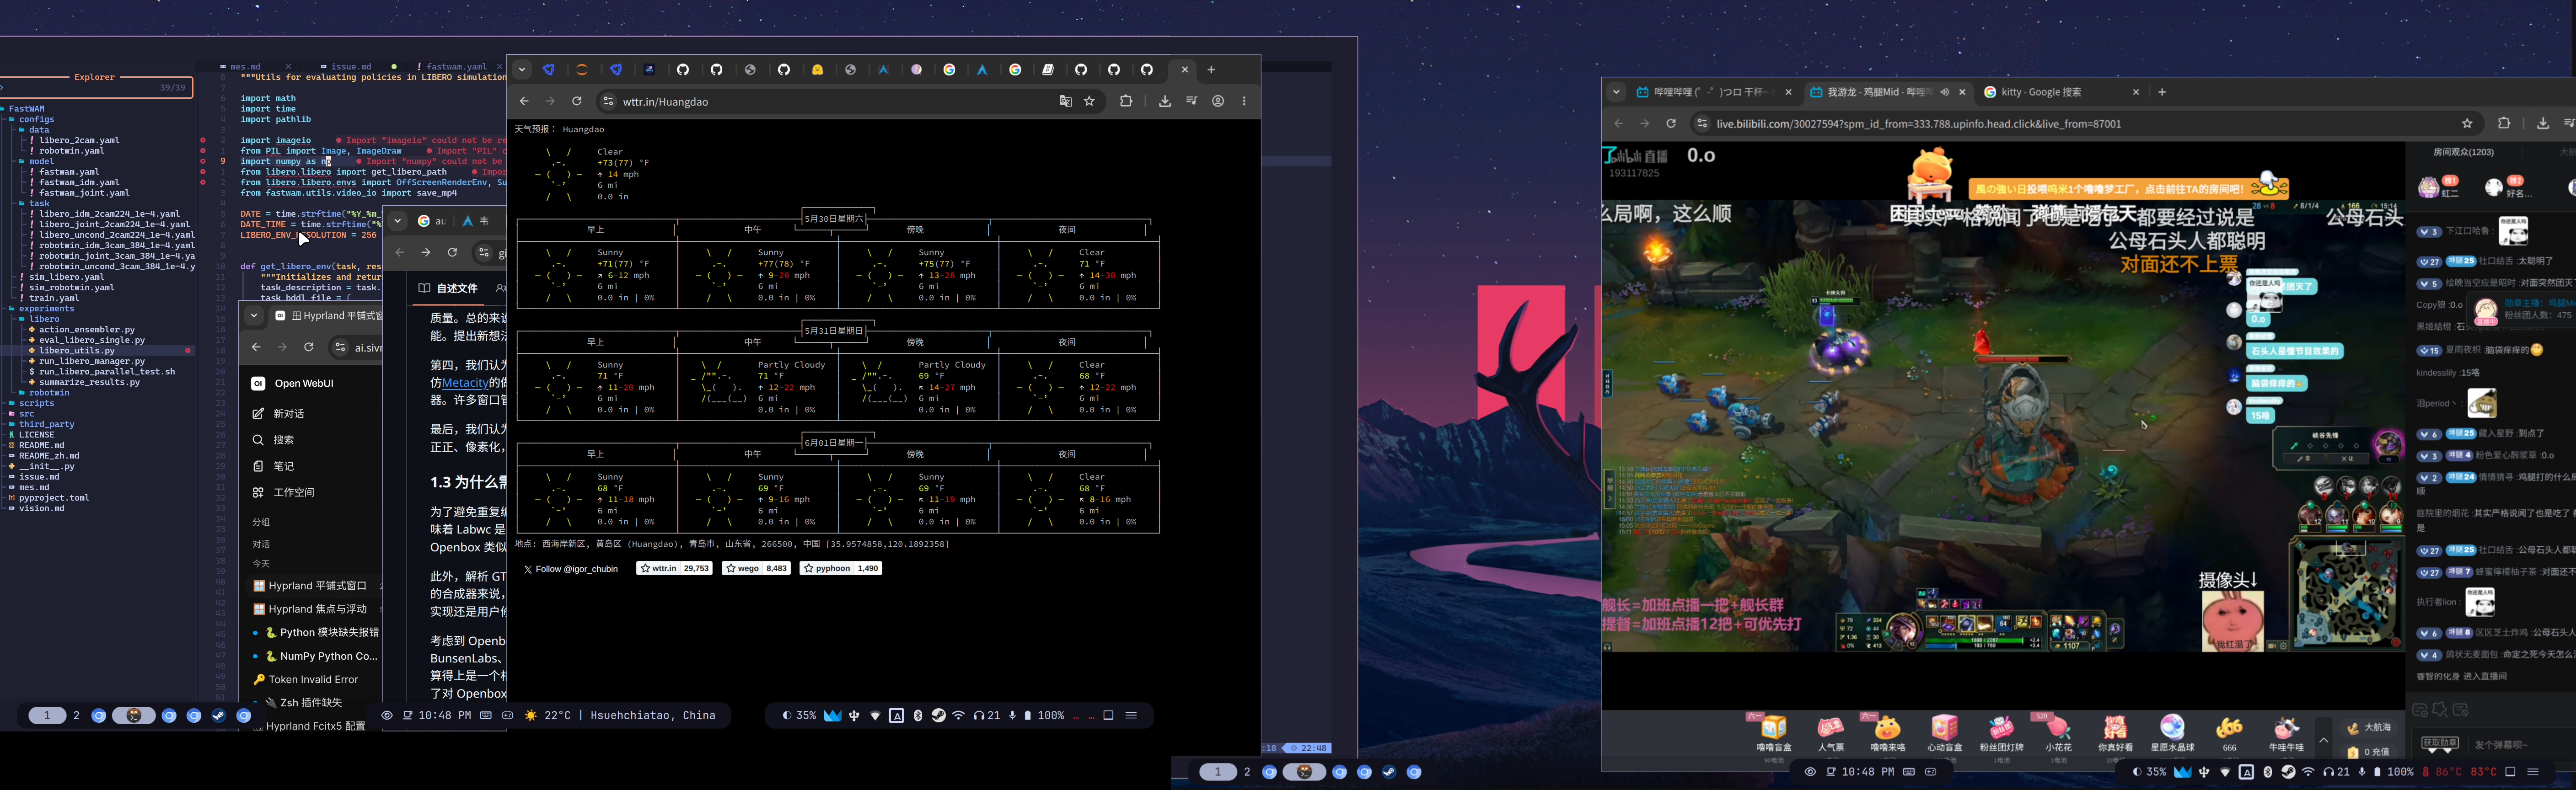Toggle the fcitx input method A indicator
Image resolution: width=2576 pixels, height=790 pixels.
click(896, 715)
